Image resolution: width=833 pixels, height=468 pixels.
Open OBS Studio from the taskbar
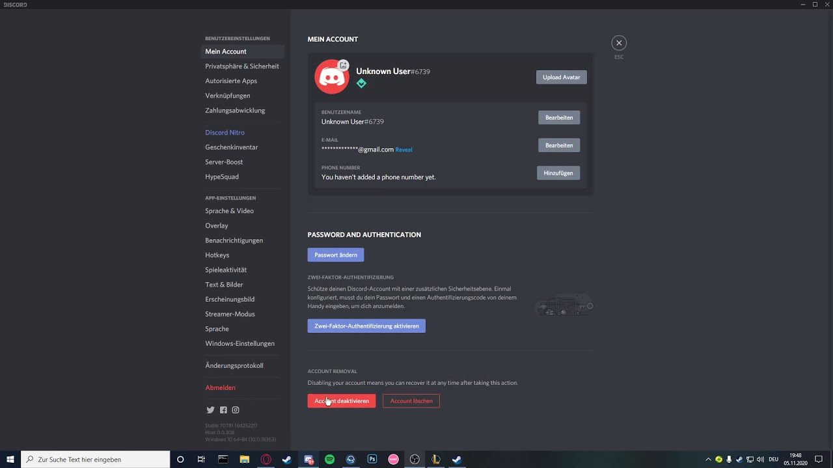point(415,460)
